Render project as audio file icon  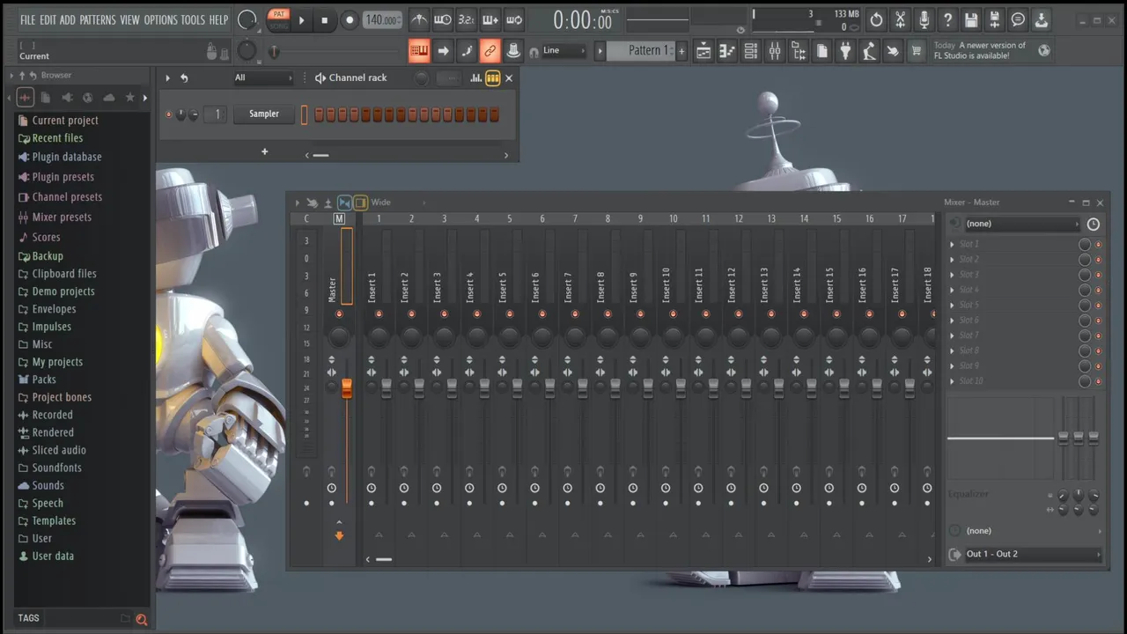994,20
